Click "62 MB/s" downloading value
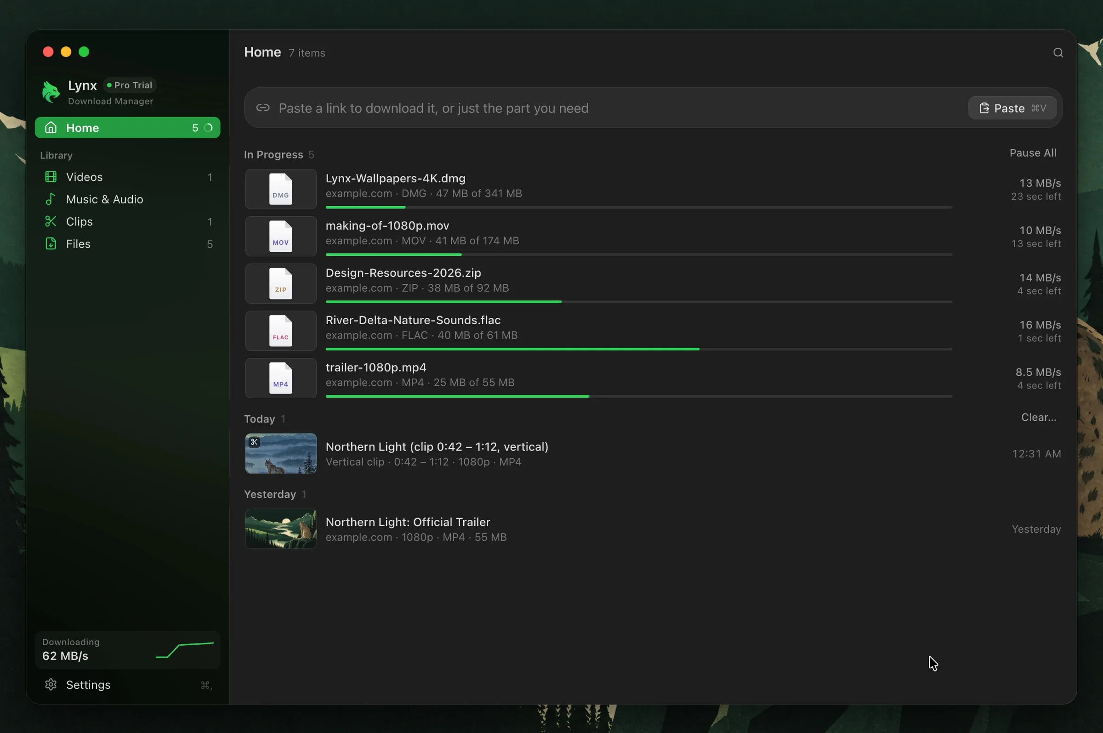The height and width of the screenshot is (733, 1103). coord(65,656)
